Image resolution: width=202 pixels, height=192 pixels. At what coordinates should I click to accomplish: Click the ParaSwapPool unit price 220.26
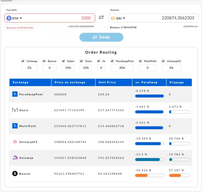[104, 94]
